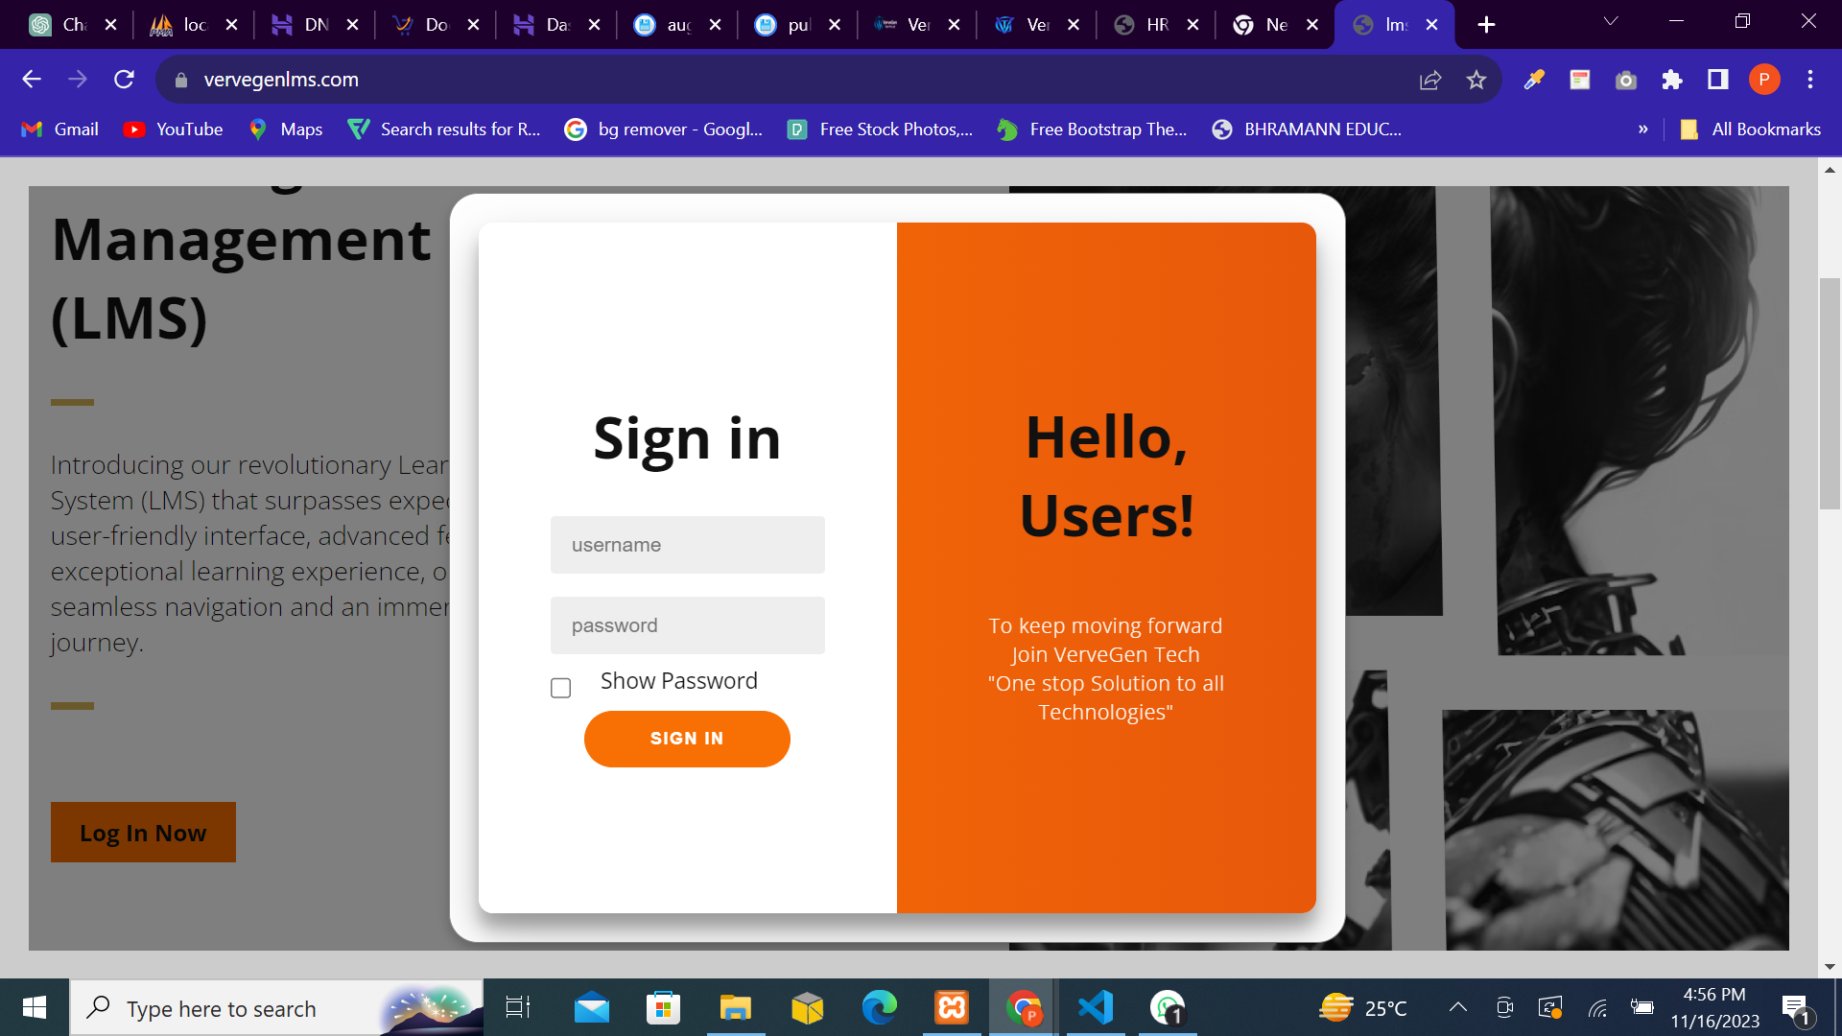The image size is (1842, 1036).
Task: Click the scrollbar down arrow
Action: pos(1830,967)
